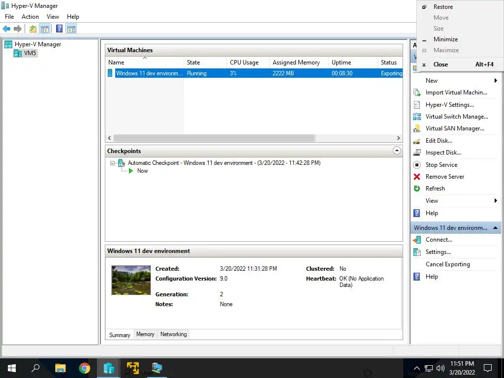Choose Minimize from the system menu
Viewport: 504px width, 378px height.
[460, 39]
